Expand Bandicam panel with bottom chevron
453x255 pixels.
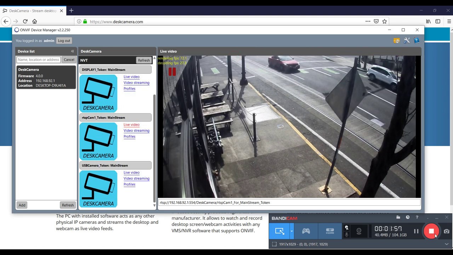447,244
